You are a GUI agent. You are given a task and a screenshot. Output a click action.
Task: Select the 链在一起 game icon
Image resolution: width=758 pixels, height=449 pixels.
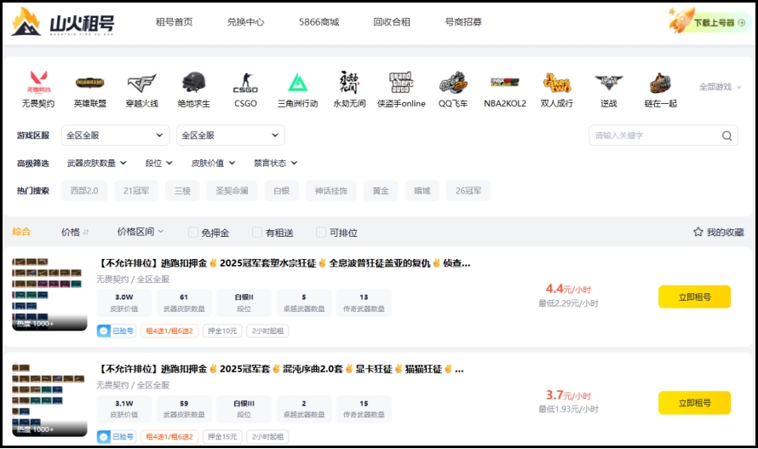coord(660,83)
